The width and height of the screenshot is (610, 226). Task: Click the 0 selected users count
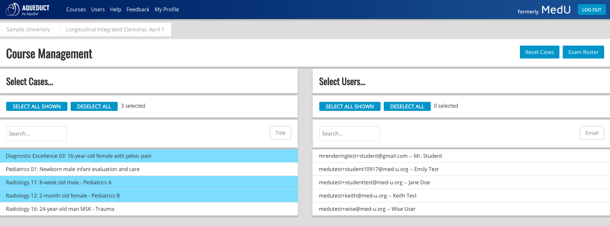446,106
